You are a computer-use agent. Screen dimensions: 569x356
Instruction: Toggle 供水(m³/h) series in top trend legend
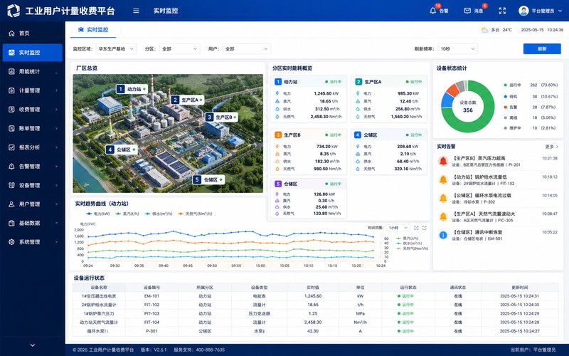(158, 214)
